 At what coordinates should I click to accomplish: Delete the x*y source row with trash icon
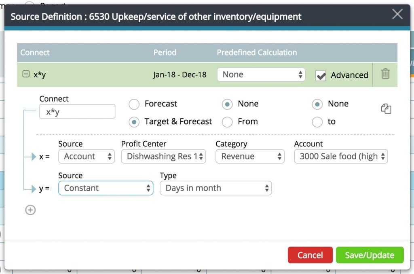[x=385, y=74]
